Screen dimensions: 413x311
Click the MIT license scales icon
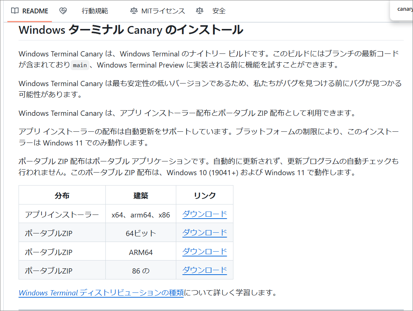134,11
